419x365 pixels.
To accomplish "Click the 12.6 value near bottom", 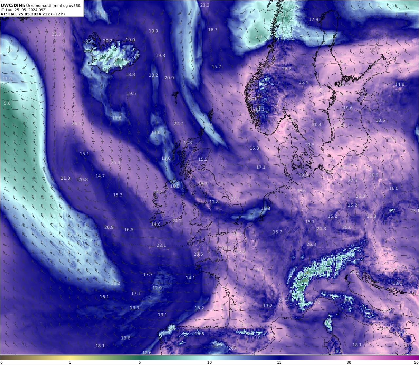I will click(147, 353).
